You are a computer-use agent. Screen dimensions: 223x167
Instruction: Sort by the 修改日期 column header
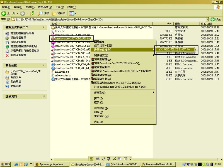211,24
